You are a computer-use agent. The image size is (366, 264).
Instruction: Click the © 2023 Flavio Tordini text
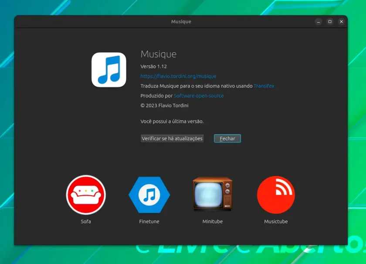tap(164, 105)
